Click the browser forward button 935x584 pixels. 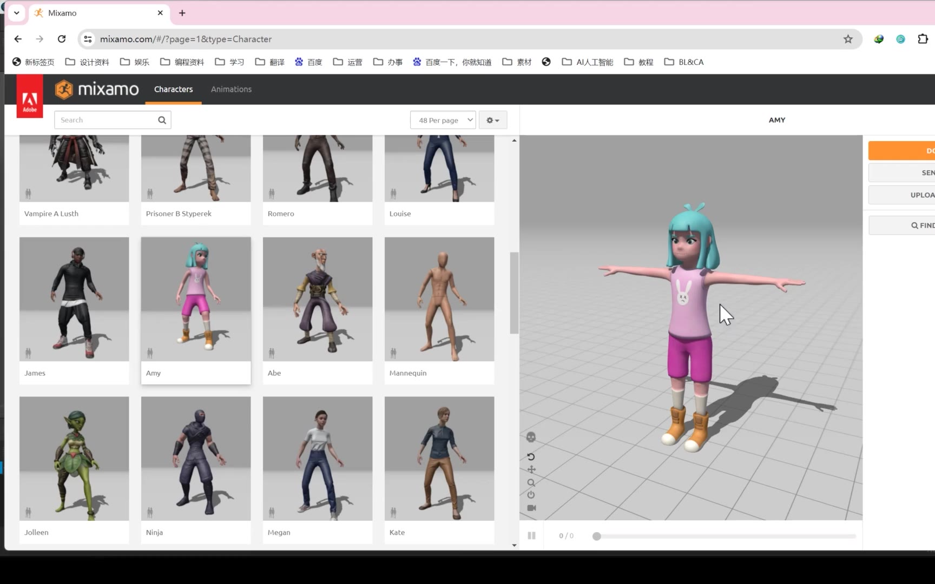click(x=39, y=39)
